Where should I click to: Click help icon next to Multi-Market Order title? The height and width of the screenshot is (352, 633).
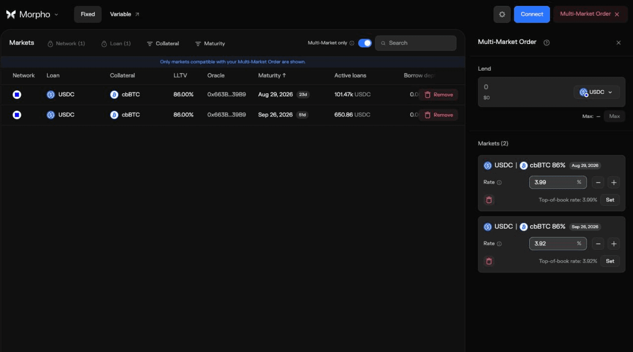546,42
